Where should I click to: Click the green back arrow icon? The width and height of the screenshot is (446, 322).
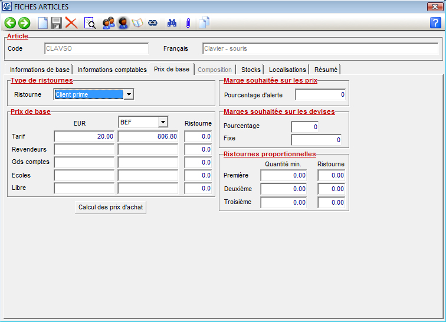click(x=10, y=23)
